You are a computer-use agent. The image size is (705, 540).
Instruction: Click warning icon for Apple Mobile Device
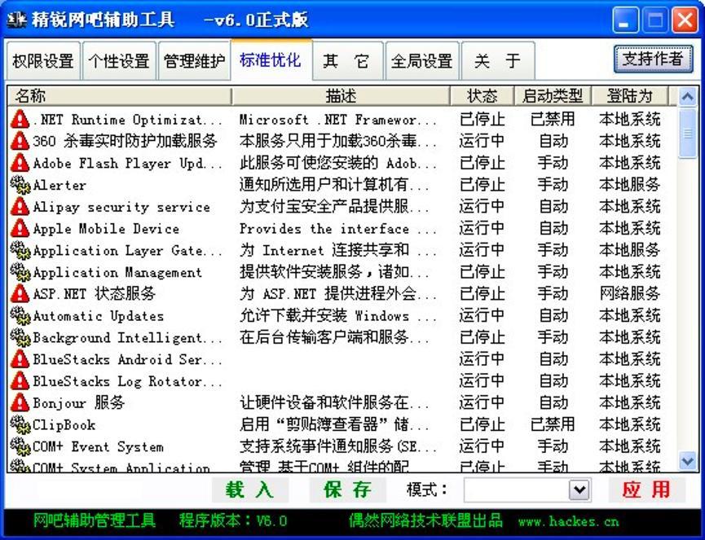click(20, 228)
